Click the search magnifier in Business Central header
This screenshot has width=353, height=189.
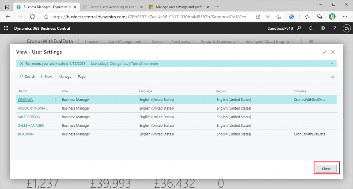click(299, 28)
